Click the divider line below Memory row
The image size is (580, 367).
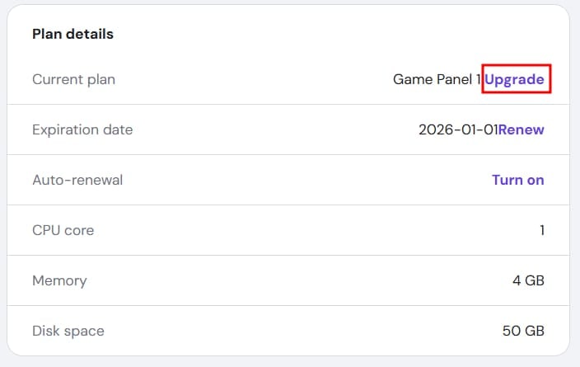point(288,306)
